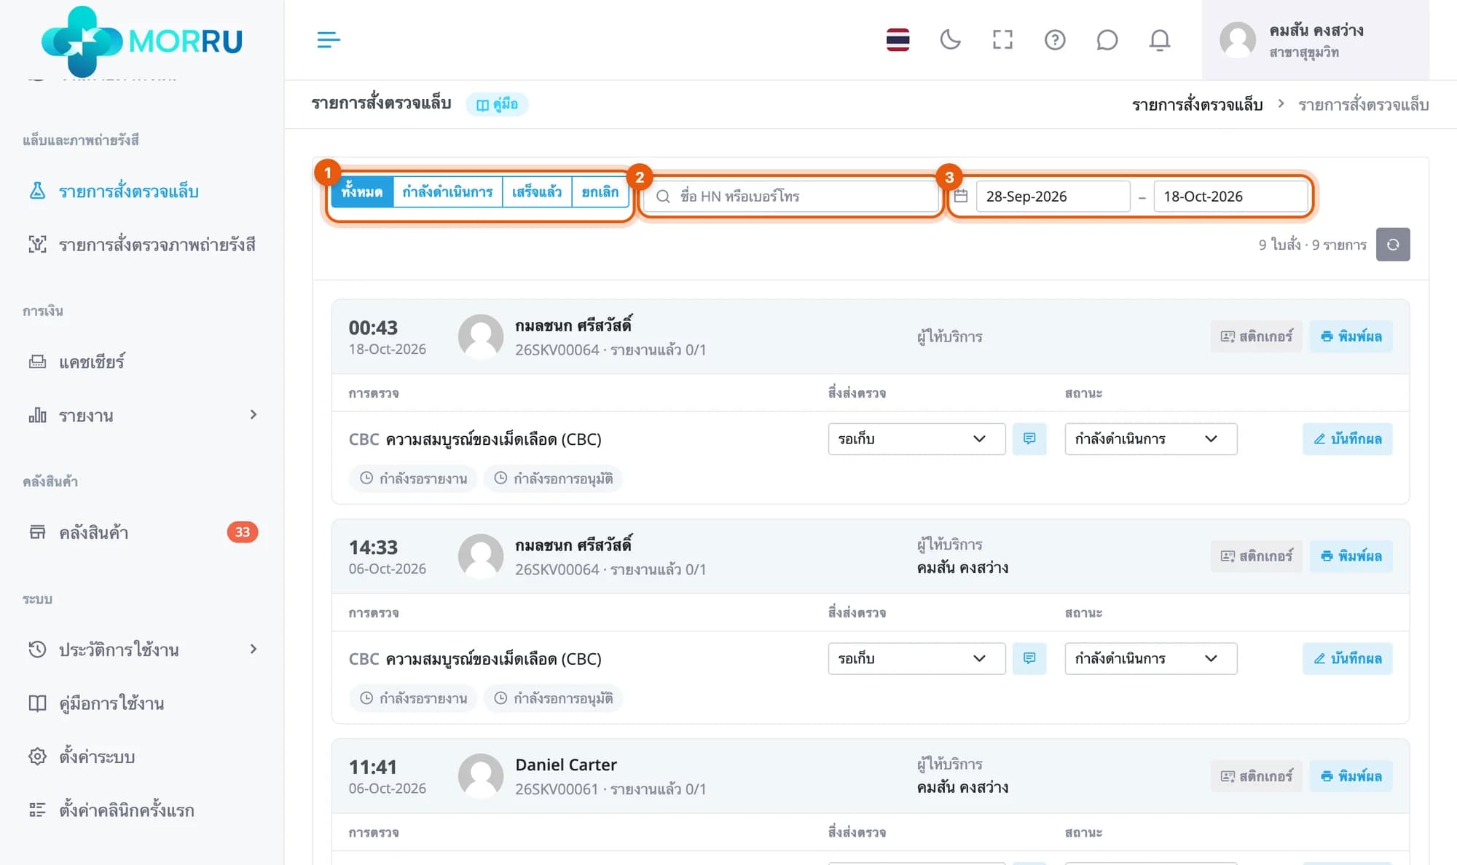Collapse sidebar with hamburger menu icon
This screenshot has height=865, width=1457.
(x=329, y=39)
